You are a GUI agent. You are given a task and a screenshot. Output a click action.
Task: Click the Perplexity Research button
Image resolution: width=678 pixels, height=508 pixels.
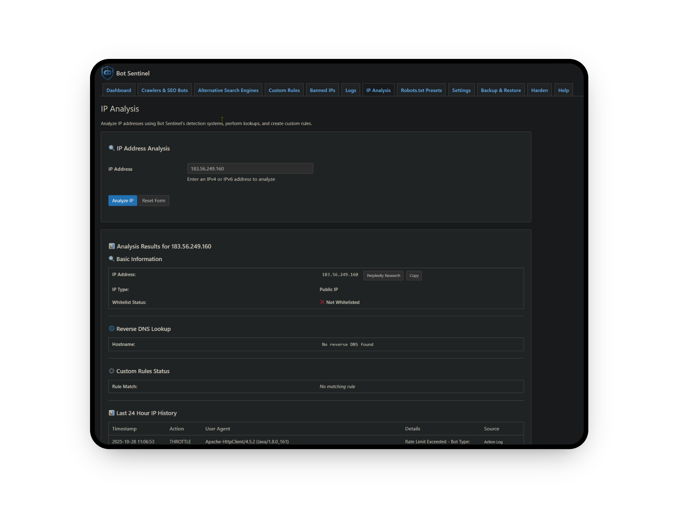pyautogui.click(x=383, y=276)
